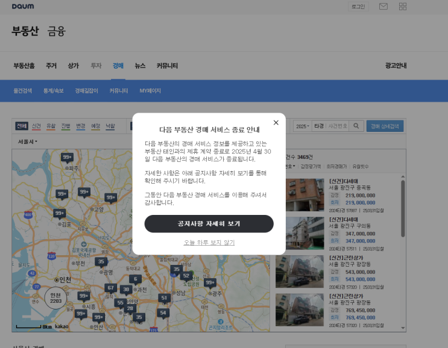Click 경매 상세검색 button
This screenshot has width=448, height=348.
point(385,126)
